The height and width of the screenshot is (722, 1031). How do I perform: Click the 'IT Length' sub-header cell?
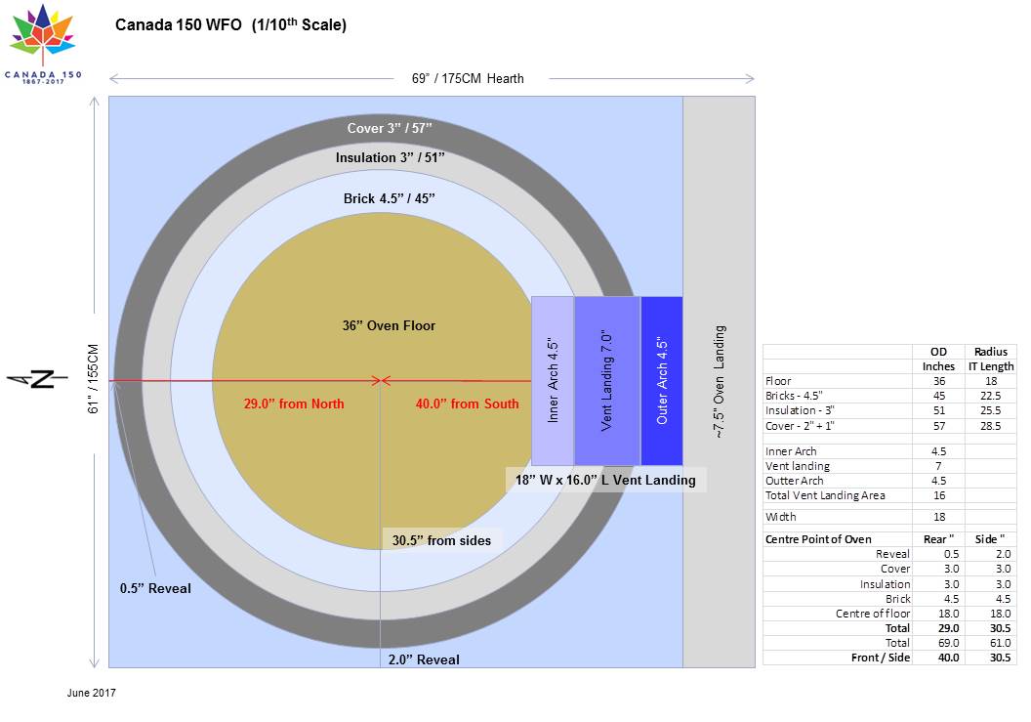(990, 366)
